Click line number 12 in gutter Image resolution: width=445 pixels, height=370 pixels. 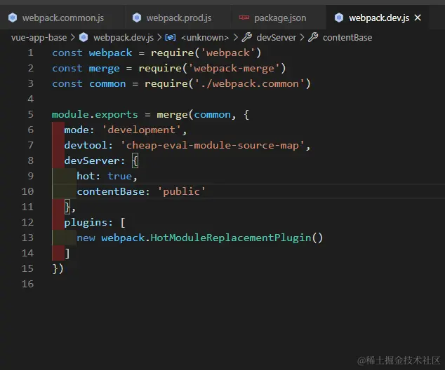pyautogui.click(x=28, y=222)
